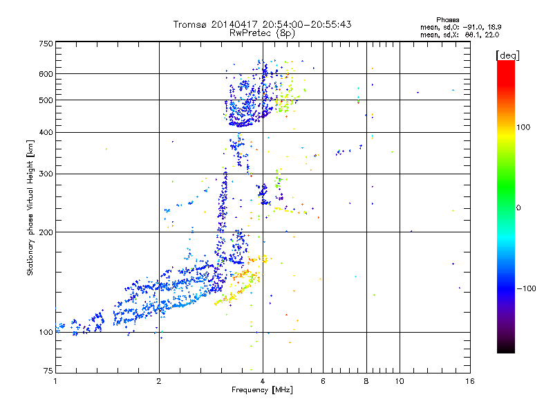Click the x-axis tick label '10'

pyautogui.click(x=400, y=381)
